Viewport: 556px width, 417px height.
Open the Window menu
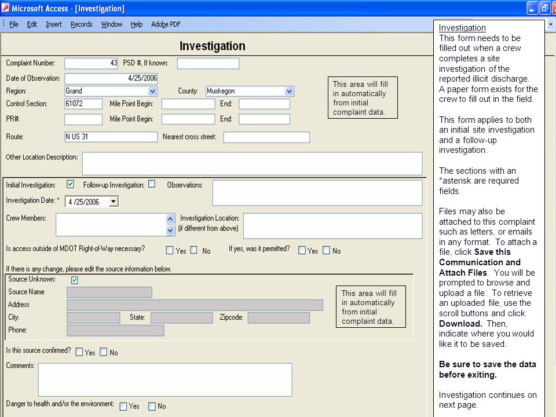point(111,24)
